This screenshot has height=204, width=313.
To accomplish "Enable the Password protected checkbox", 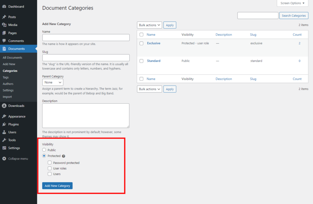I will click(50, 163).
